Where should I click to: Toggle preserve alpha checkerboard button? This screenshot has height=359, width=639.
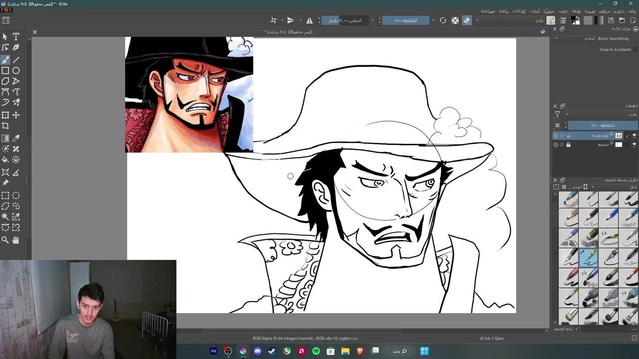point(455,20)
